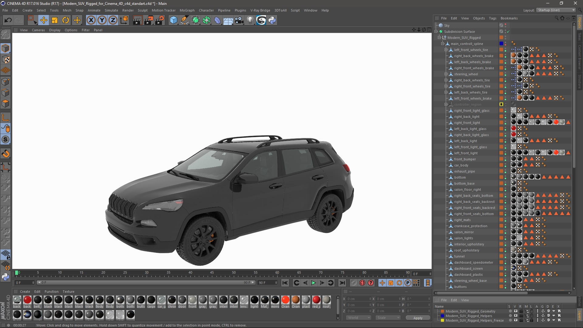The height and width of the screenshot is (328, 583).
Task: Open the viewport Options menu
Action: (71, 30)
